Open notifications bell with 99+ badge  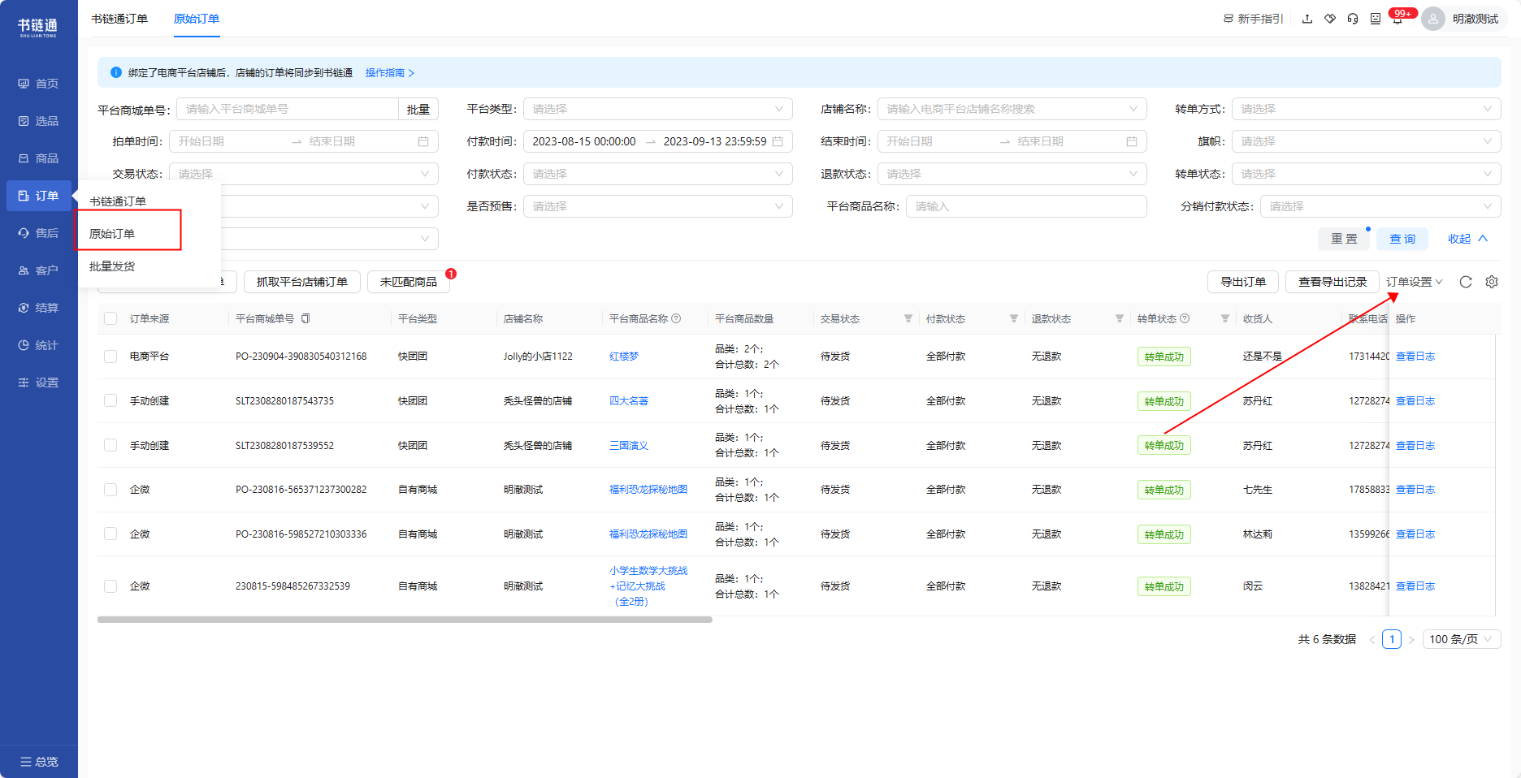[x=1398, y=19]
